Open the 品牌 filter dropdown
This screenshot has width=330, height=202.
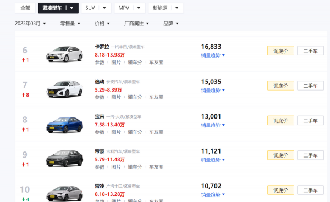click(x=171, y=23)
